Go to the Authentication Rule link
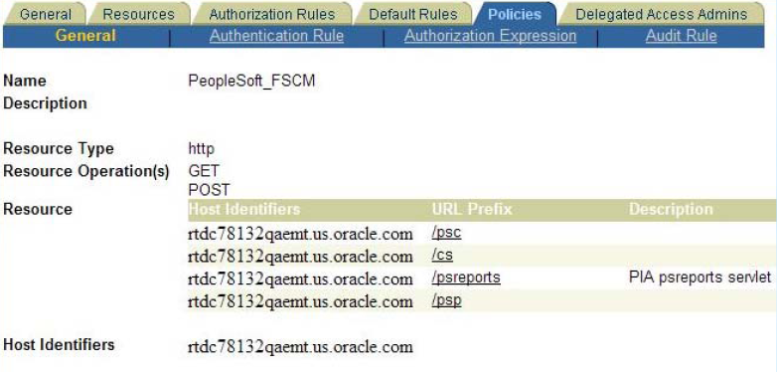Screen dimensions: 777x372 point(276,36)
